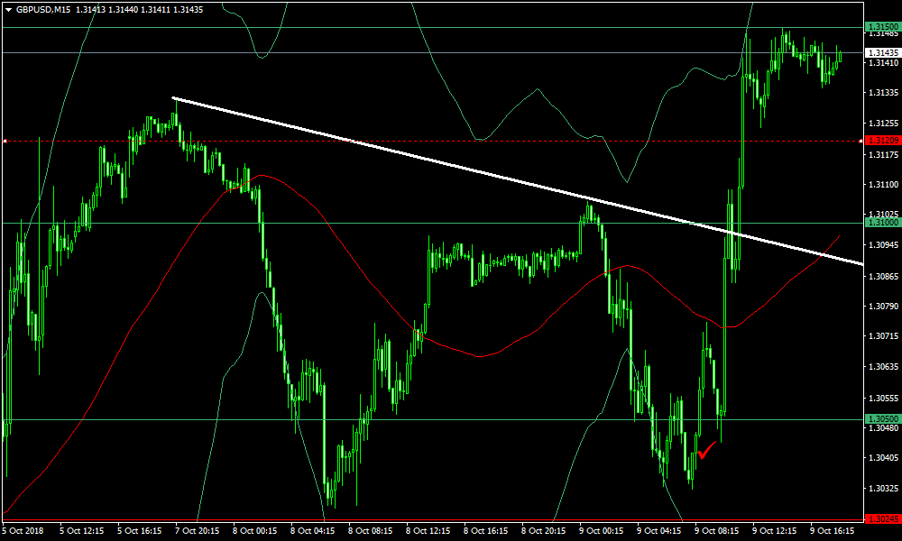Click the 9 Oct 00:15 time label
Image resolution: width=902 pixels, height=541 pixels.
tap(601, 531)
